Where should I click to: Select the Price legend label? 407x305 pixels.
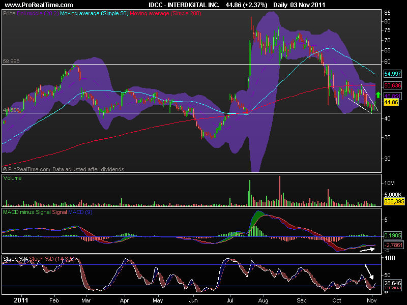[9, 13]
